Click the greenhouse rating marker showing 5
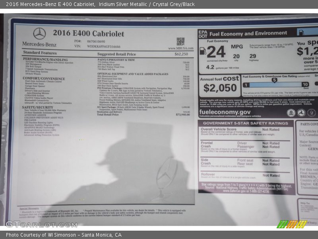 pyautogui.click(x=274, y=80)
